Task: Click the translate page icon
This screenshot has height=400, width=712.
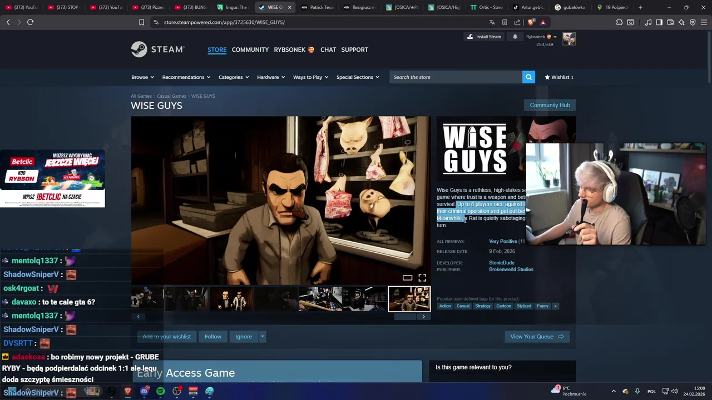Action: [x=492, y=22]
